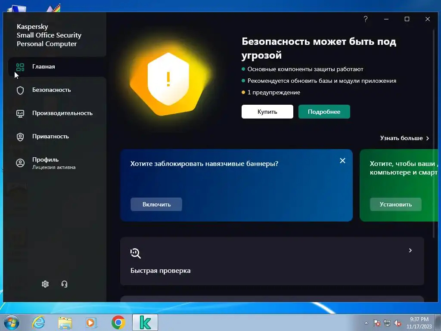Screen dimensions: 441x331
Task: Open Windows Explorer folder in taskbar
Action: (65, 322)
